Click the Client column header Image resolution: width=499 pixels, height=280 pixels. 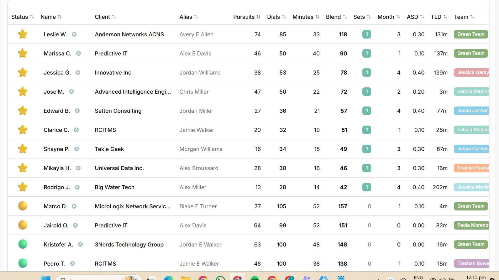105,17
